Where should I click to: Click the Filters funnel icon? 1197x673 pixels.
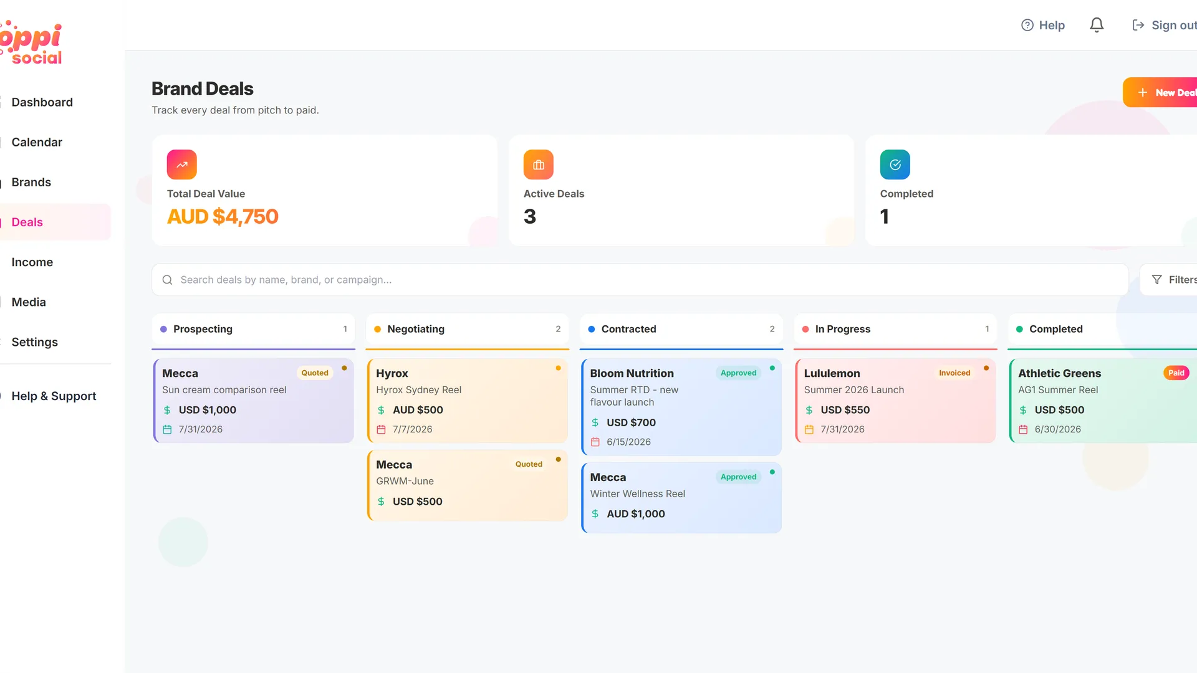pyautogui.click(x=1156, y=280)
